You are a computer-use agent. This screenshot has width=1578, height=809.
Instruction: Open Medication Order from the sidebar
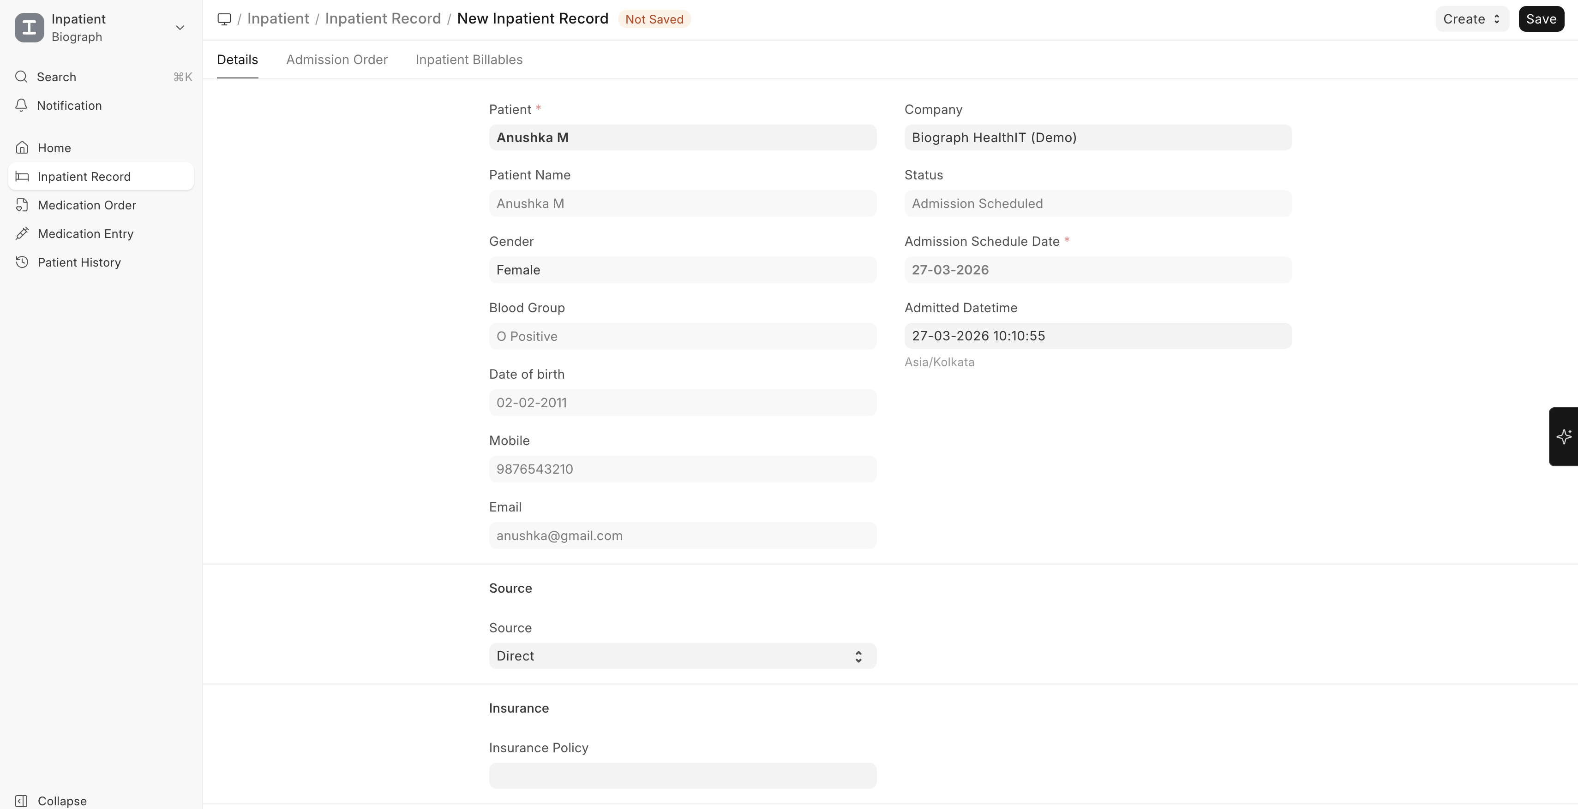pyautogui.click(x=86, y=205)
